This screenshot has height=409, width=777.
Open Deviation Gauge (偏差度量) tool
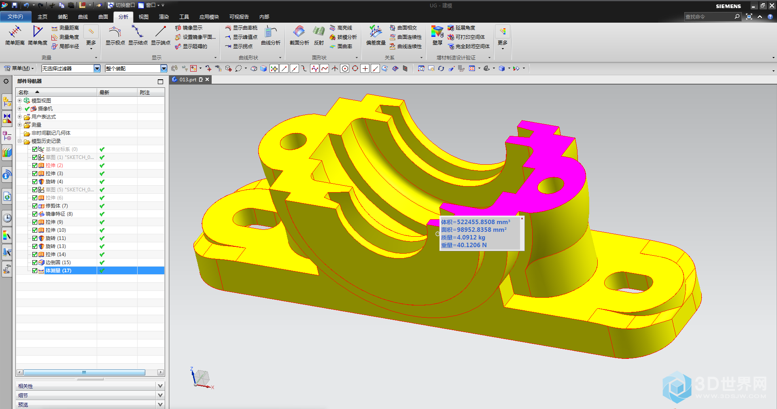376,35
